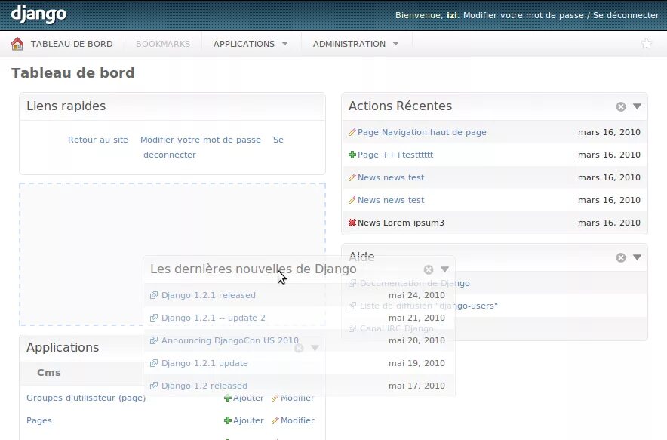This screenshot has width=667, height=440.
Task: Open the Applications menu
Action: (244, 44)
